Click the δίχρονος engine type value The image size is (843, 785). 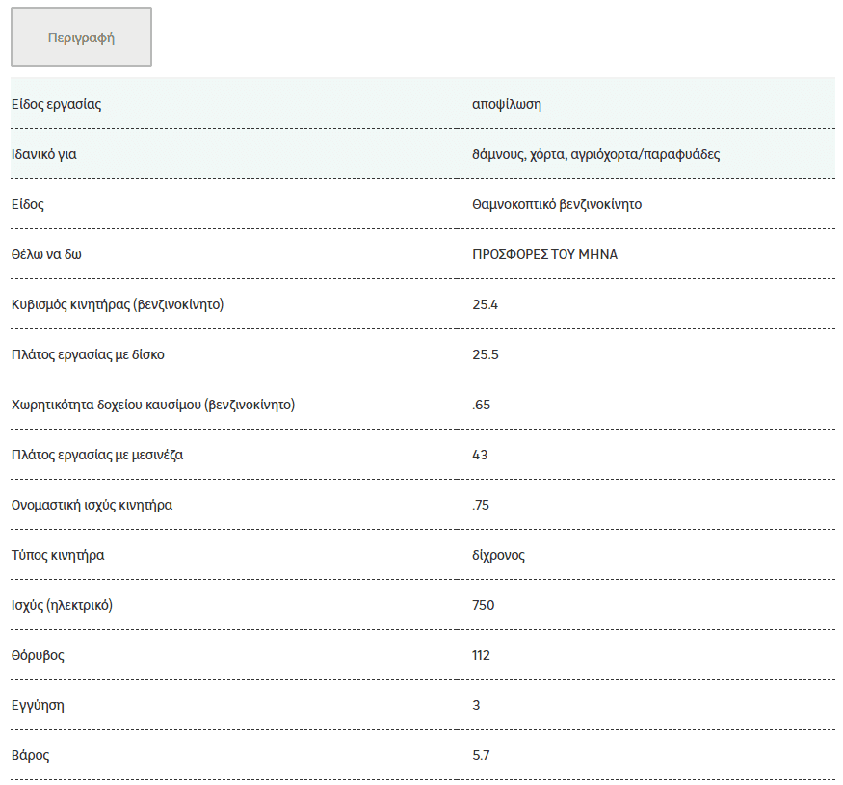498,555
